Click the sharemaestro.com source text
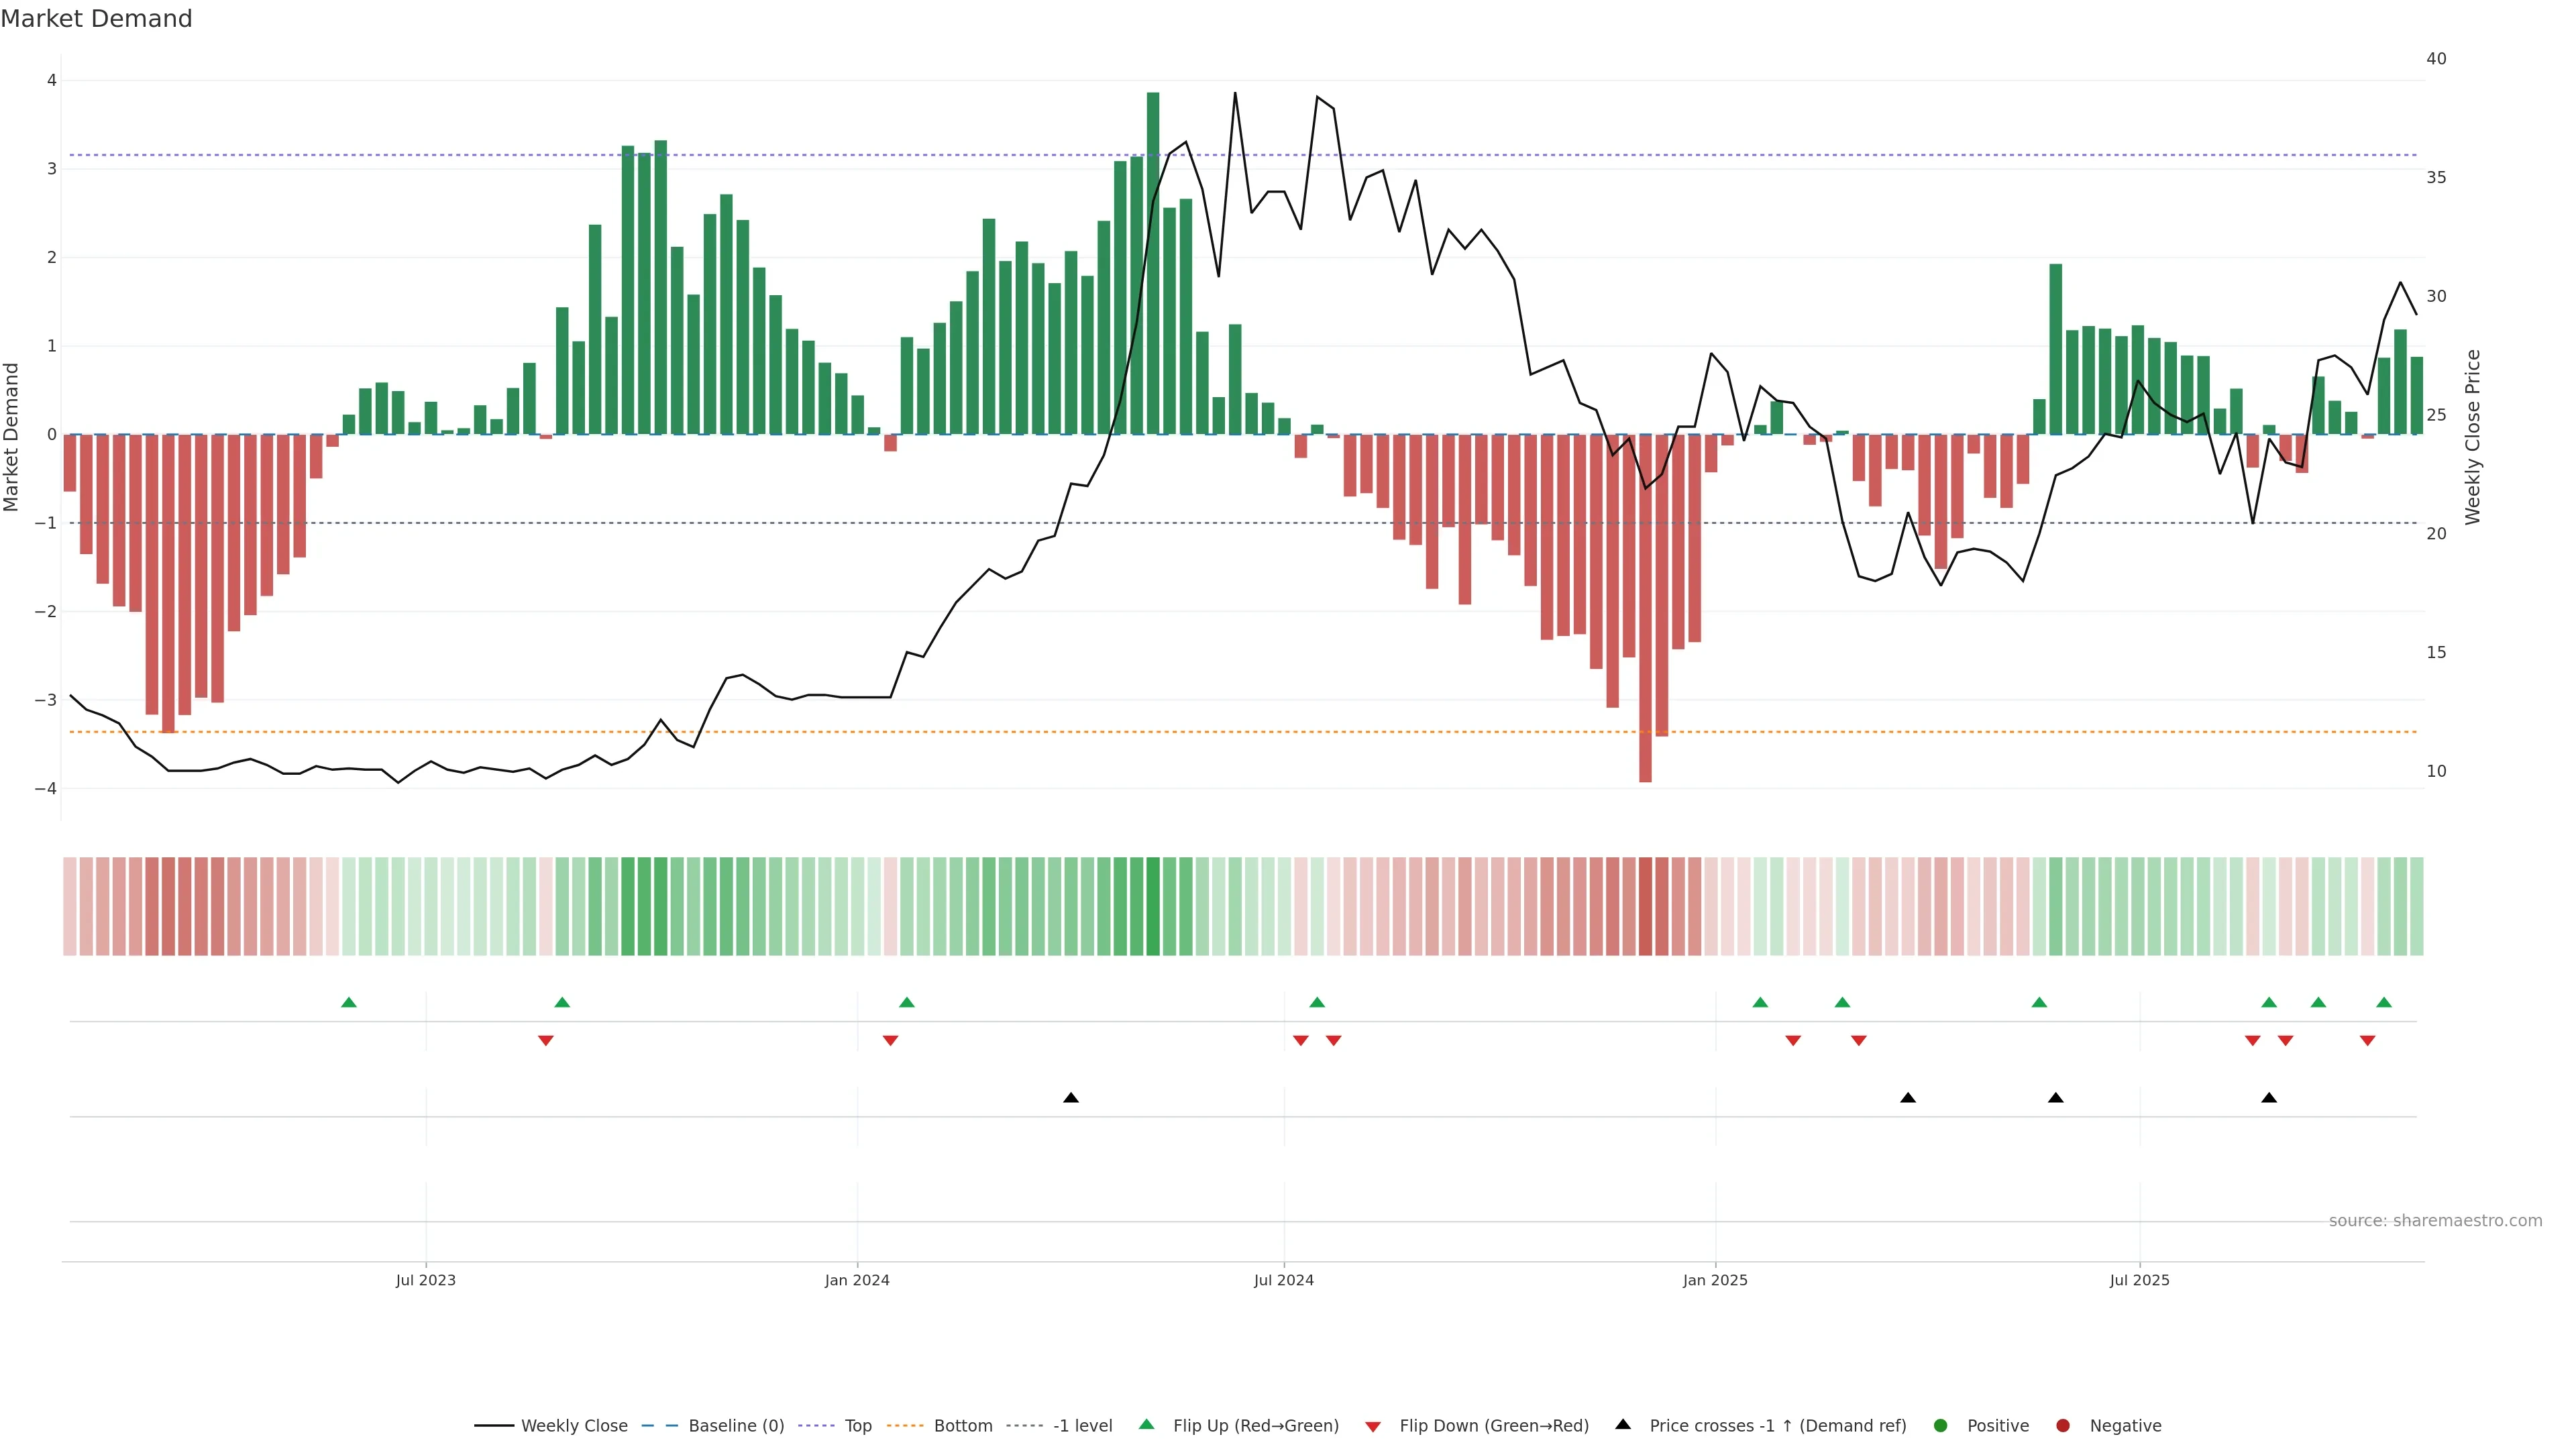This screenshot has width=2576, height=1449. click(x=2435, y=1221)
